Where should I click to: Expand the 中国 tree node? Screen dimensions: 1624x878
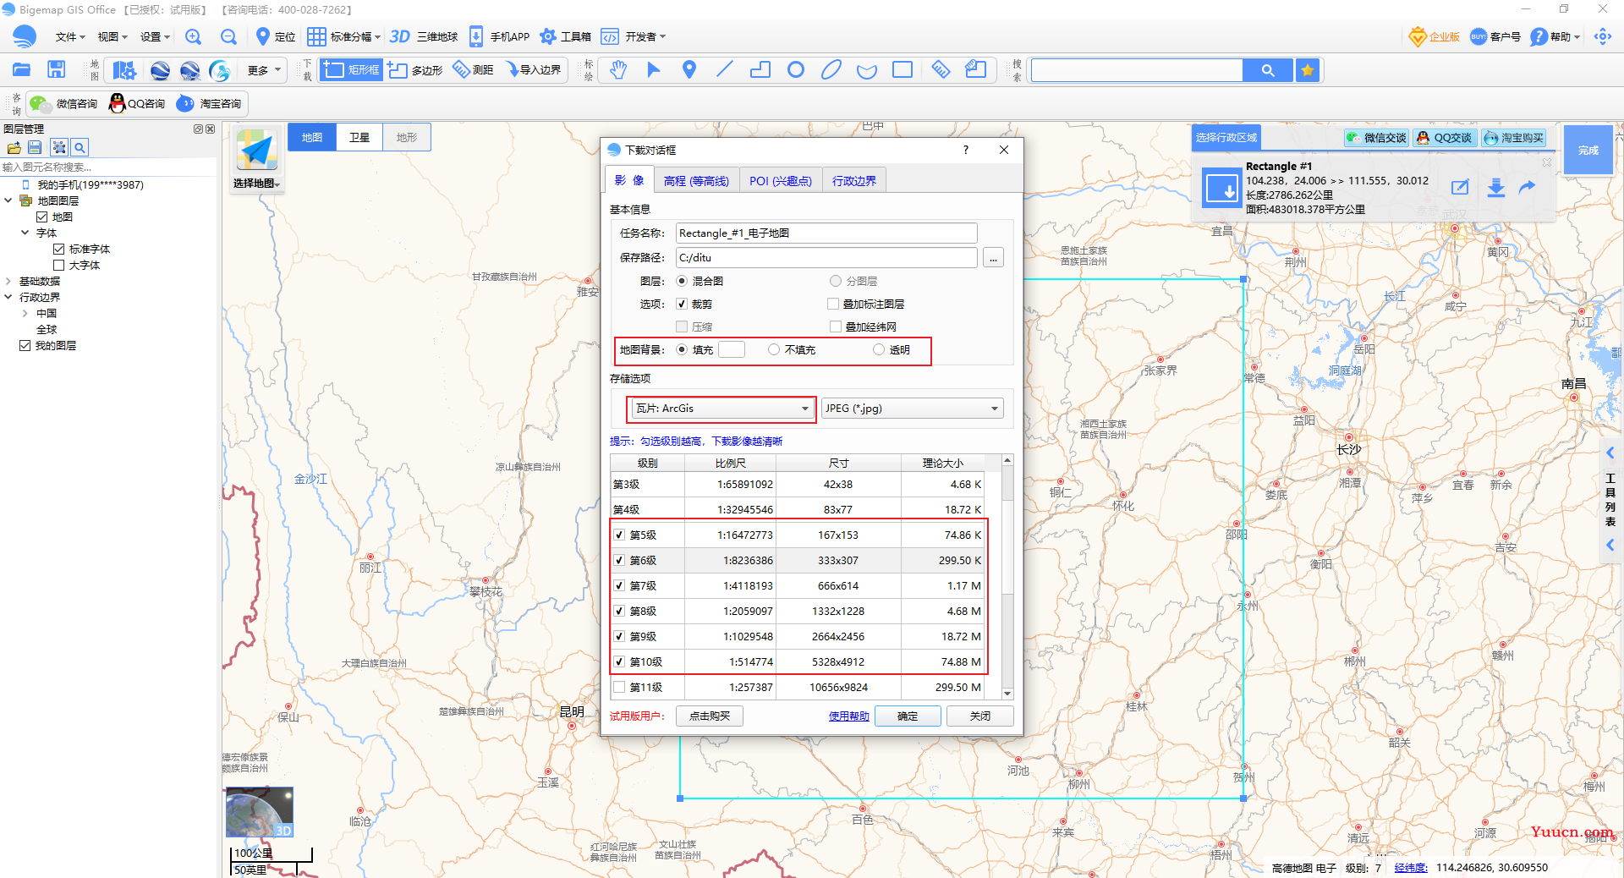click(25, 314)
